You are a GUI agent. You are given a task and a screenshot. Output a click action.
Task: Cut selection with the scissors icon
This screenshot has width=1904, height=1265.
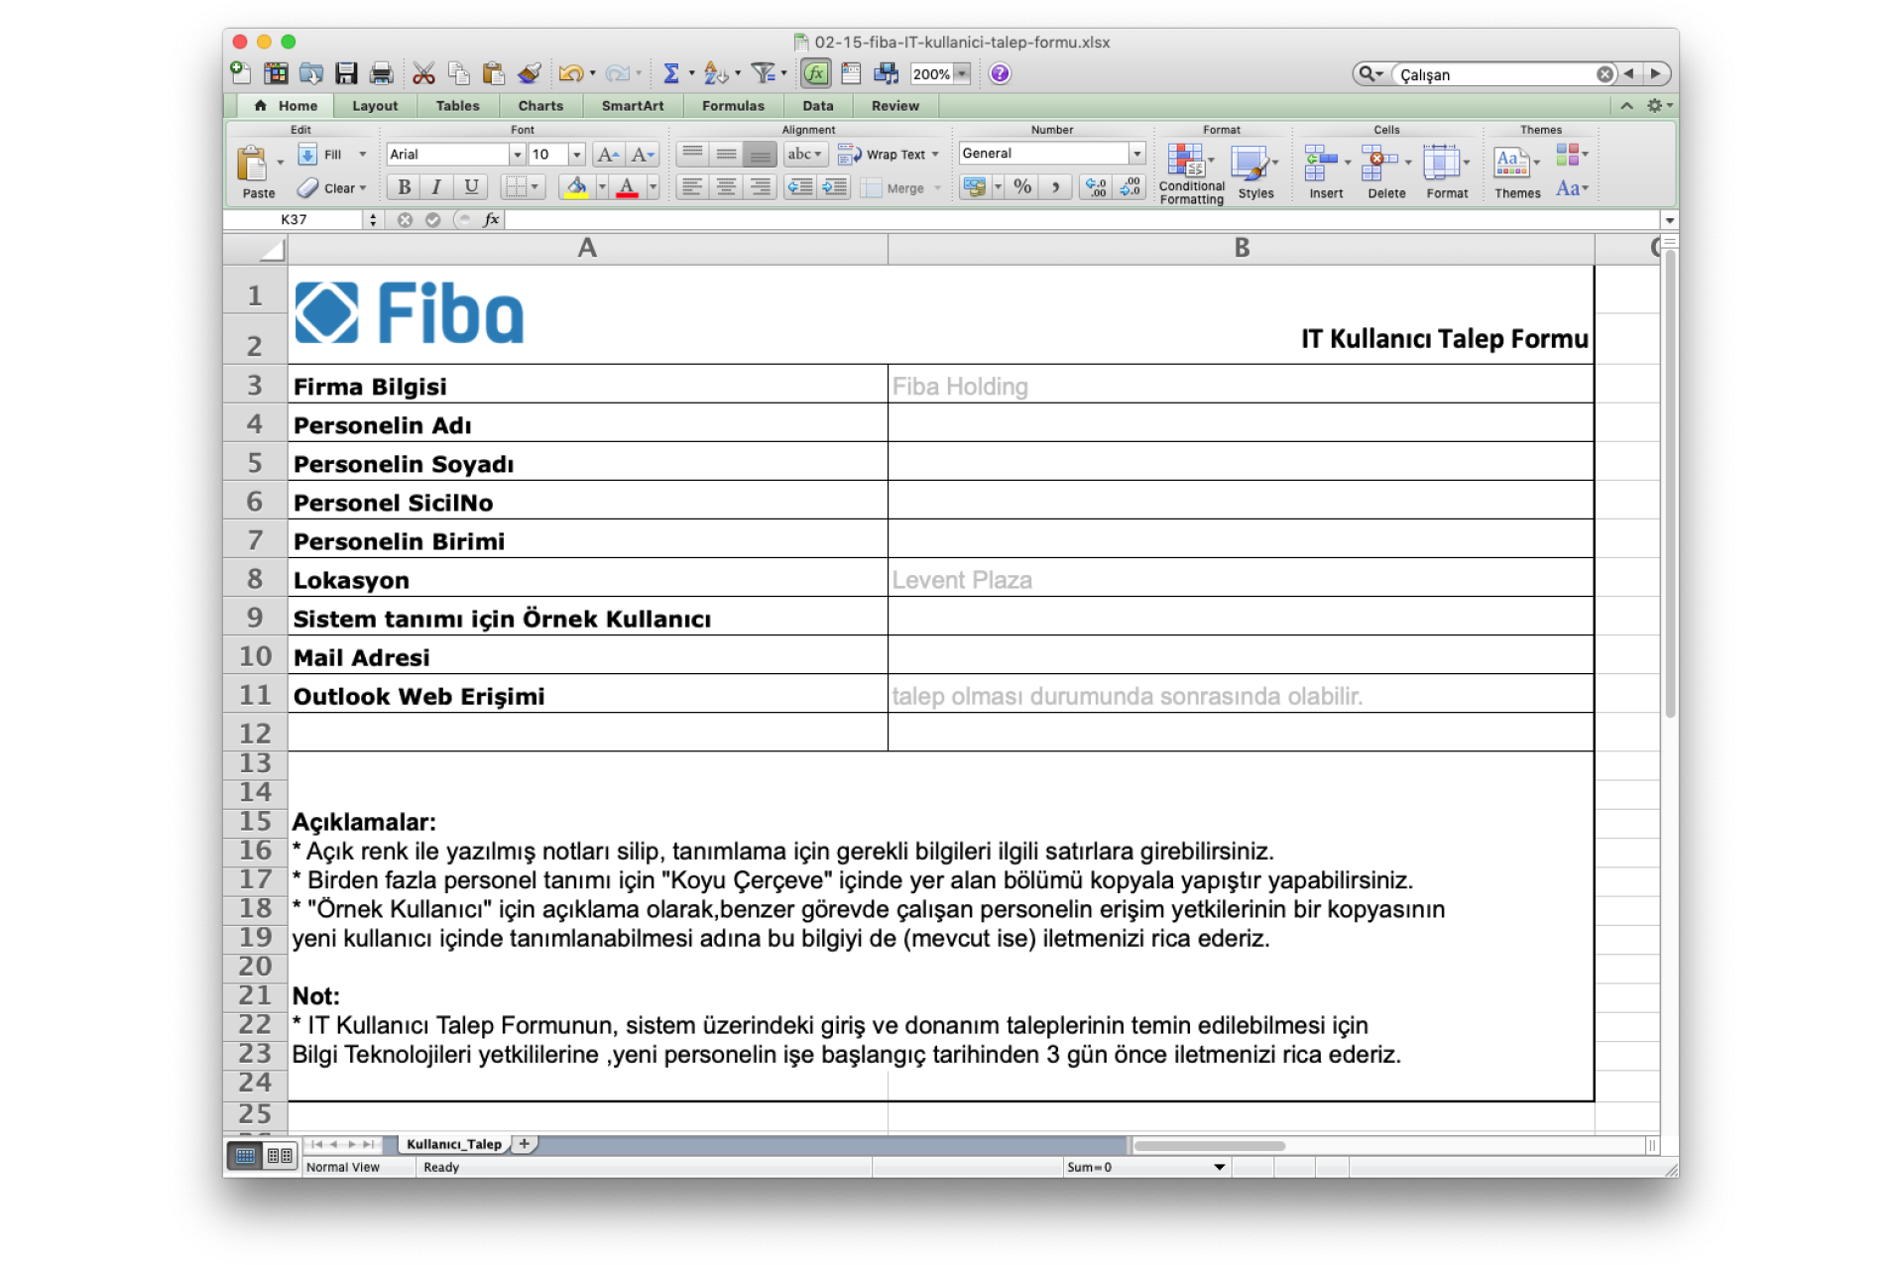pos(424,72)
